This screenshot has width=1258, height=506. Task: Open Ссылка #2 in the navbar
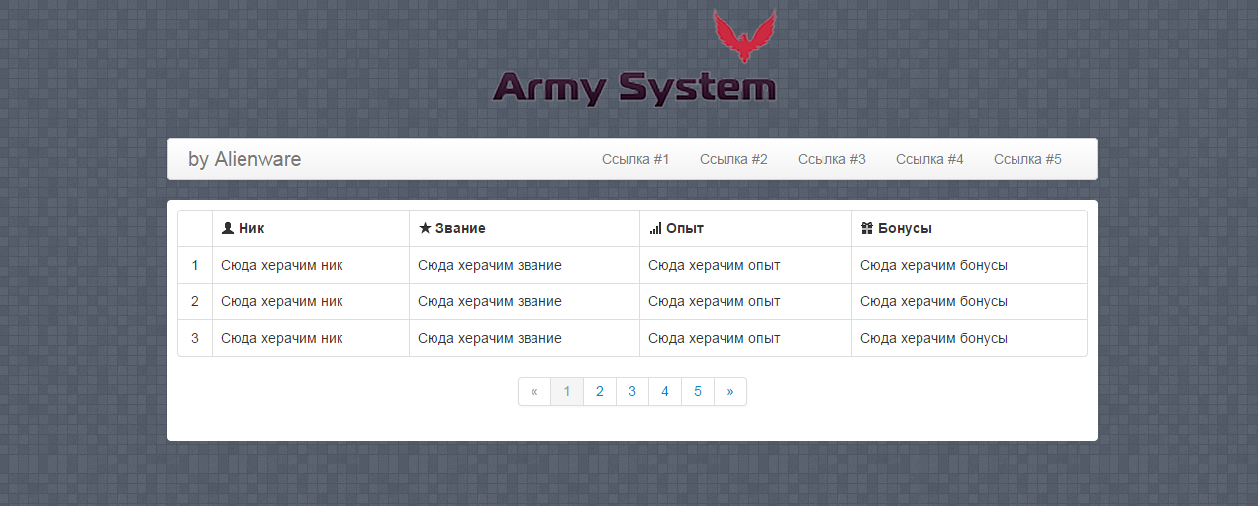pos(733,159)
